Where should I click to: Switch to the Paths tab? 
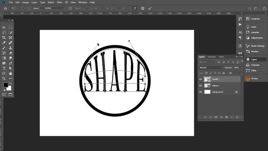(222, 57)
